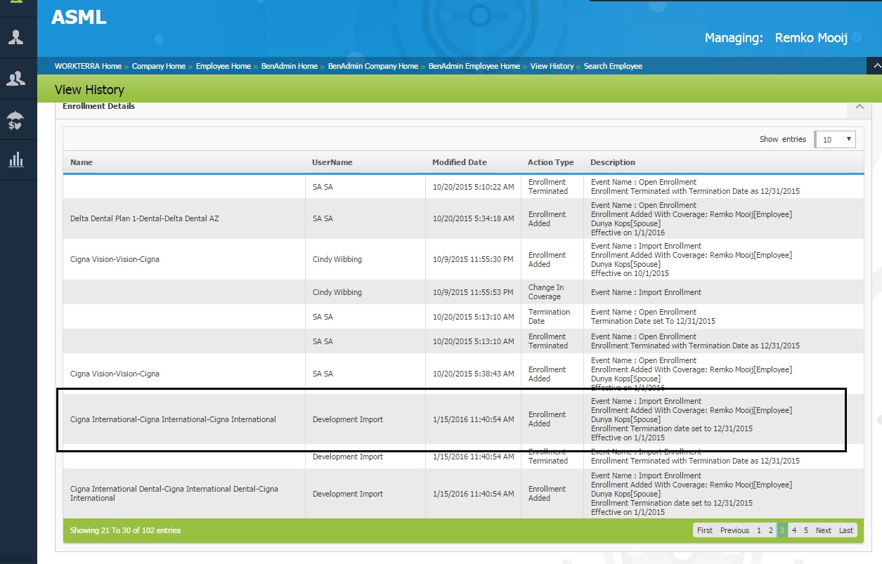Screen dimensions: 882x564
Task: Click the Next pagination button
Action: (x=823, y=530)
